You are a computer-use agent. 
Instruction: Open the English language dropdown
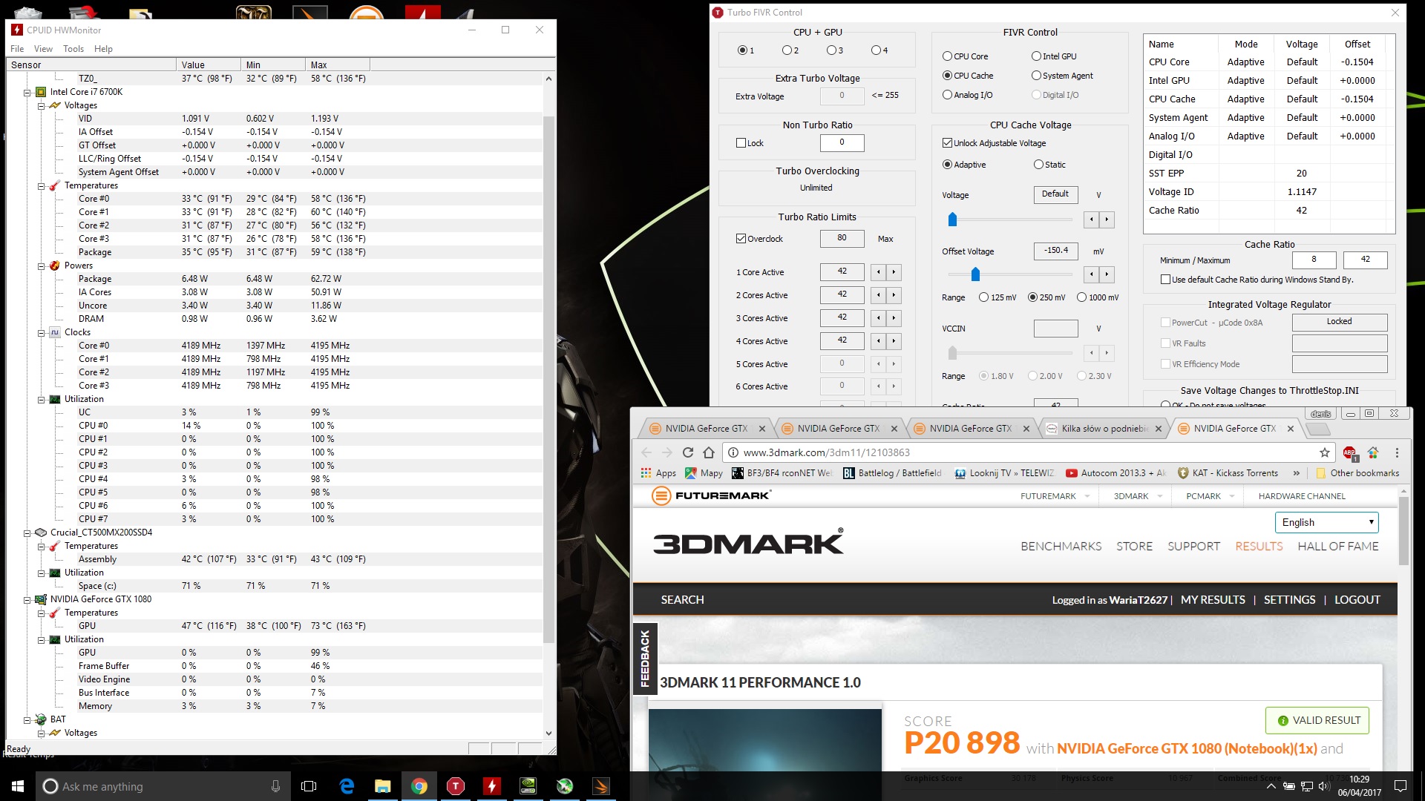(x=1326, y=522)
